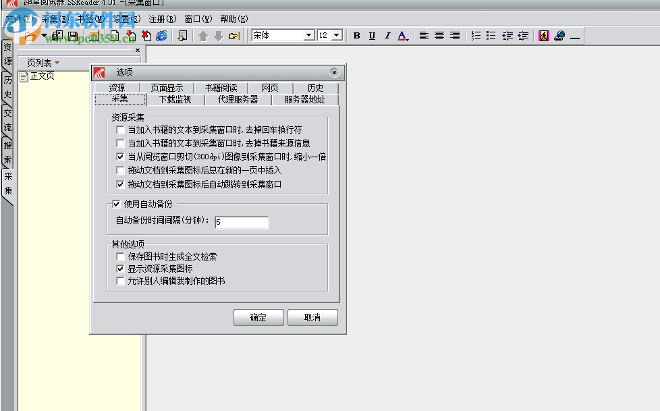Align text right
This screenshot has height=411, width=660.
pyautogui.click(x=455, y=36)
